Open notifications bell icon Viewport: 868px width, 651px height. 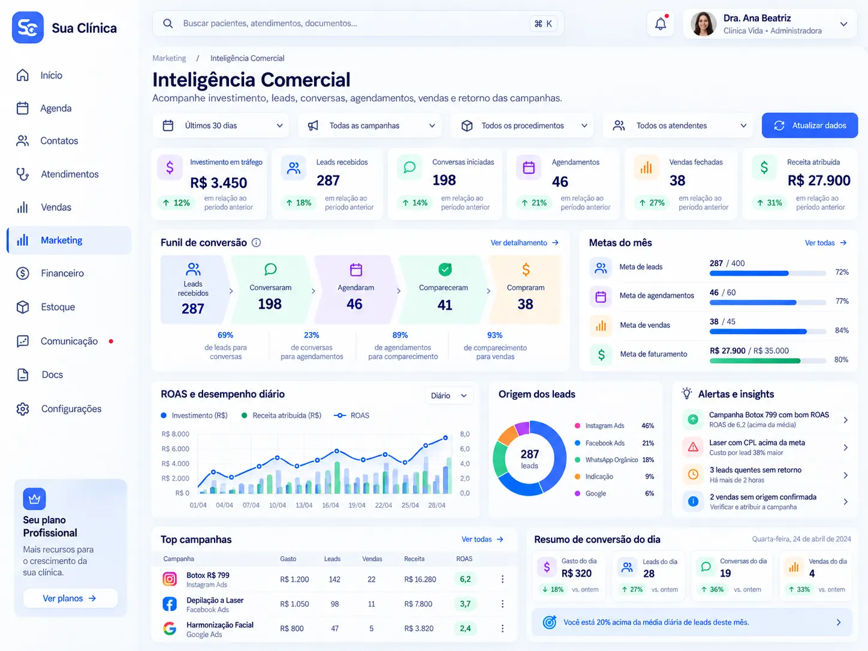pos(661,24)
